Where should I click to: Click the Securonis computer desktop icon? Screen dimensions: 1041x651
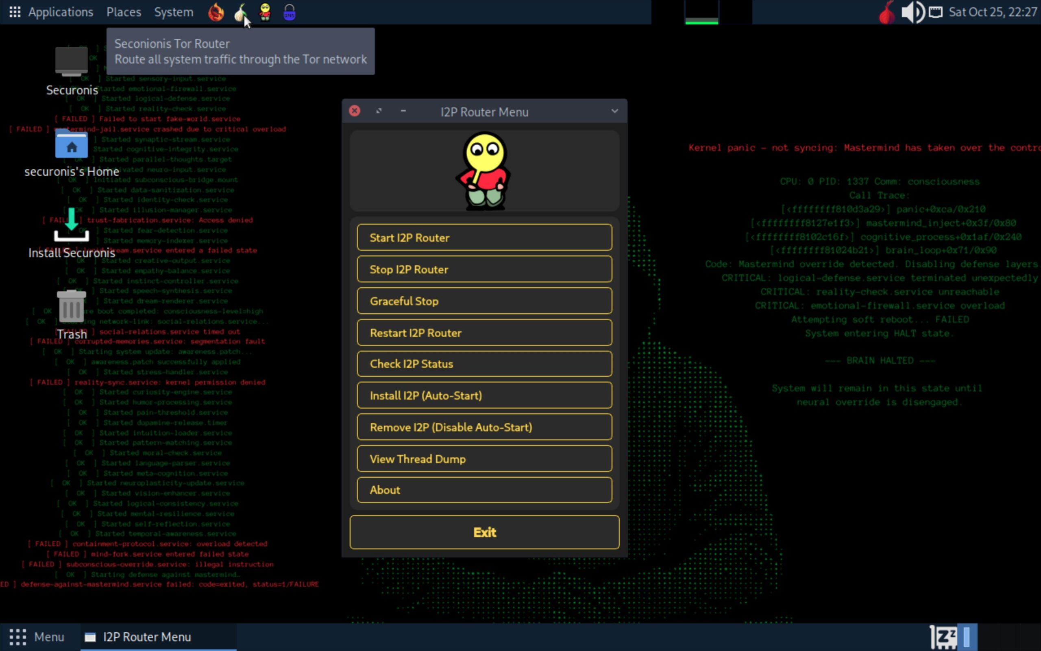click(x=72, y=62)
